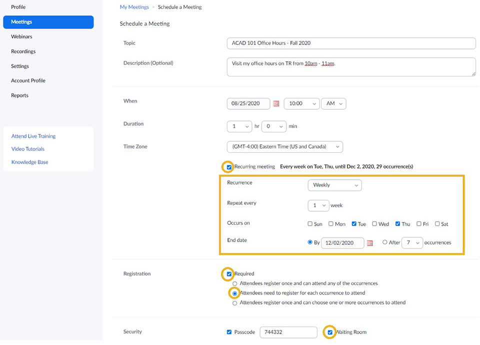Choose register once, choose one or more occurrences
Viewport: 480px width, 345px height.
tap(234, 303)
